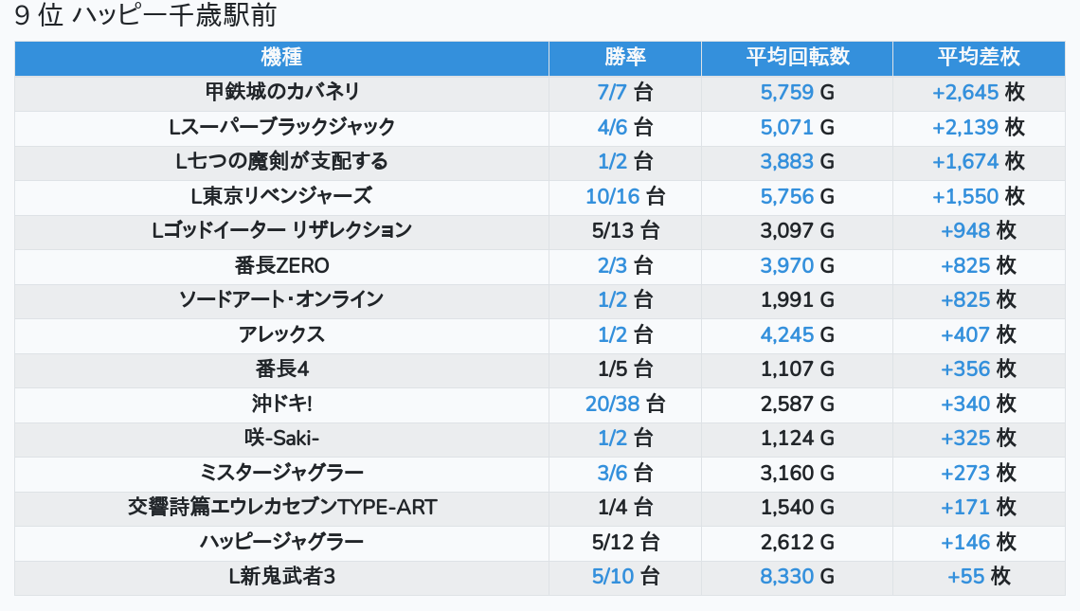
Task: Click the 甲鉄城のカバネリ machine name
Action: (x=281, y=93)
